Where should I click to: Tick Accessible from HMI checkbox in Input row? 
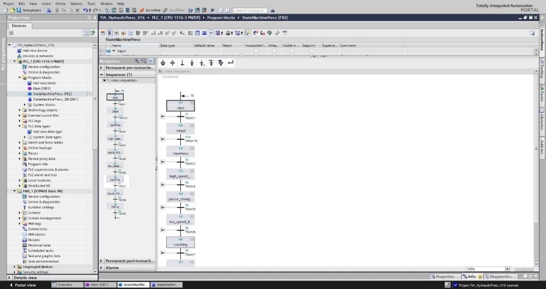click(256, 51)
